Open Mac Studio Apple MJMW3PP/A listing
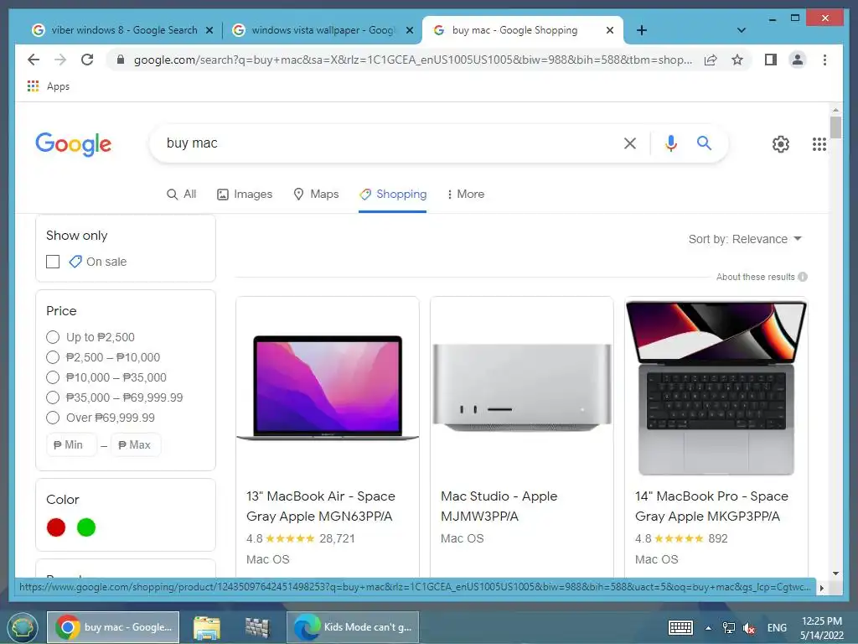This screenshot has width=858, height=644. pyautogui.click(x=499, y=506)
